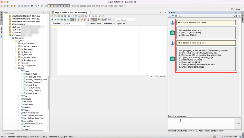
Task: Click the Servers tree vertical scrollbar
Action: pos(49,92)
